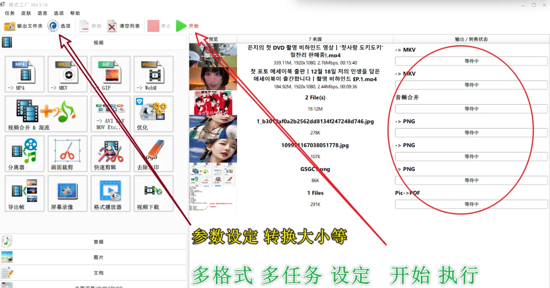Click the 184.92M video info line
This screenshot has height=288, width=550.
tap(315, 87)
